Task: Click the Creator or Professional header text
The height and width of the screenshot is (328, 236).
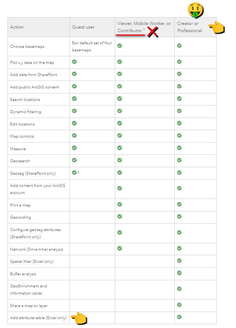Action: (x=189, y=27)
